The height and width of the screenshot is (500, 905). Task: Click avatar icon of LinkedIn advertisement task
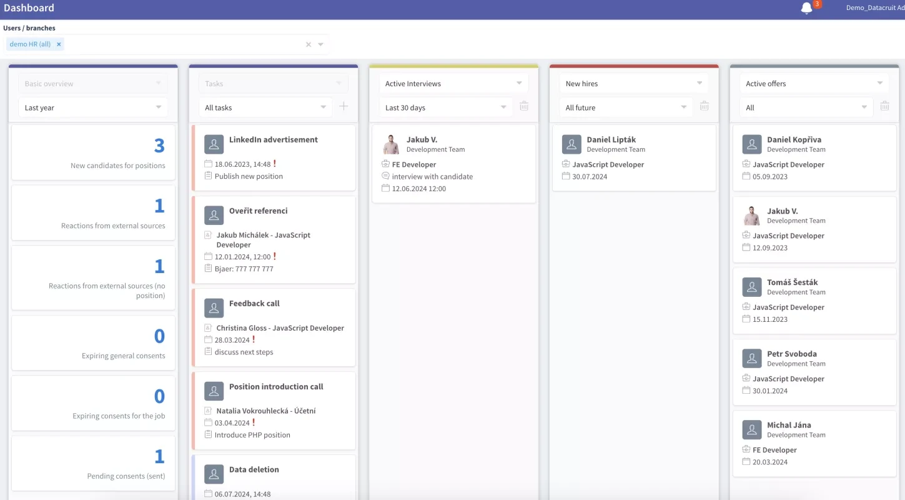[x=214, y=144]
